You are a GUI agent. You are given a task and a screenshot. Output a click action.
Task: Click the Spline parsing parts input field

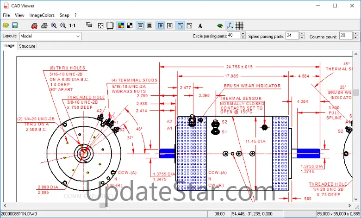pyautogui.click(x=292, y=36)
